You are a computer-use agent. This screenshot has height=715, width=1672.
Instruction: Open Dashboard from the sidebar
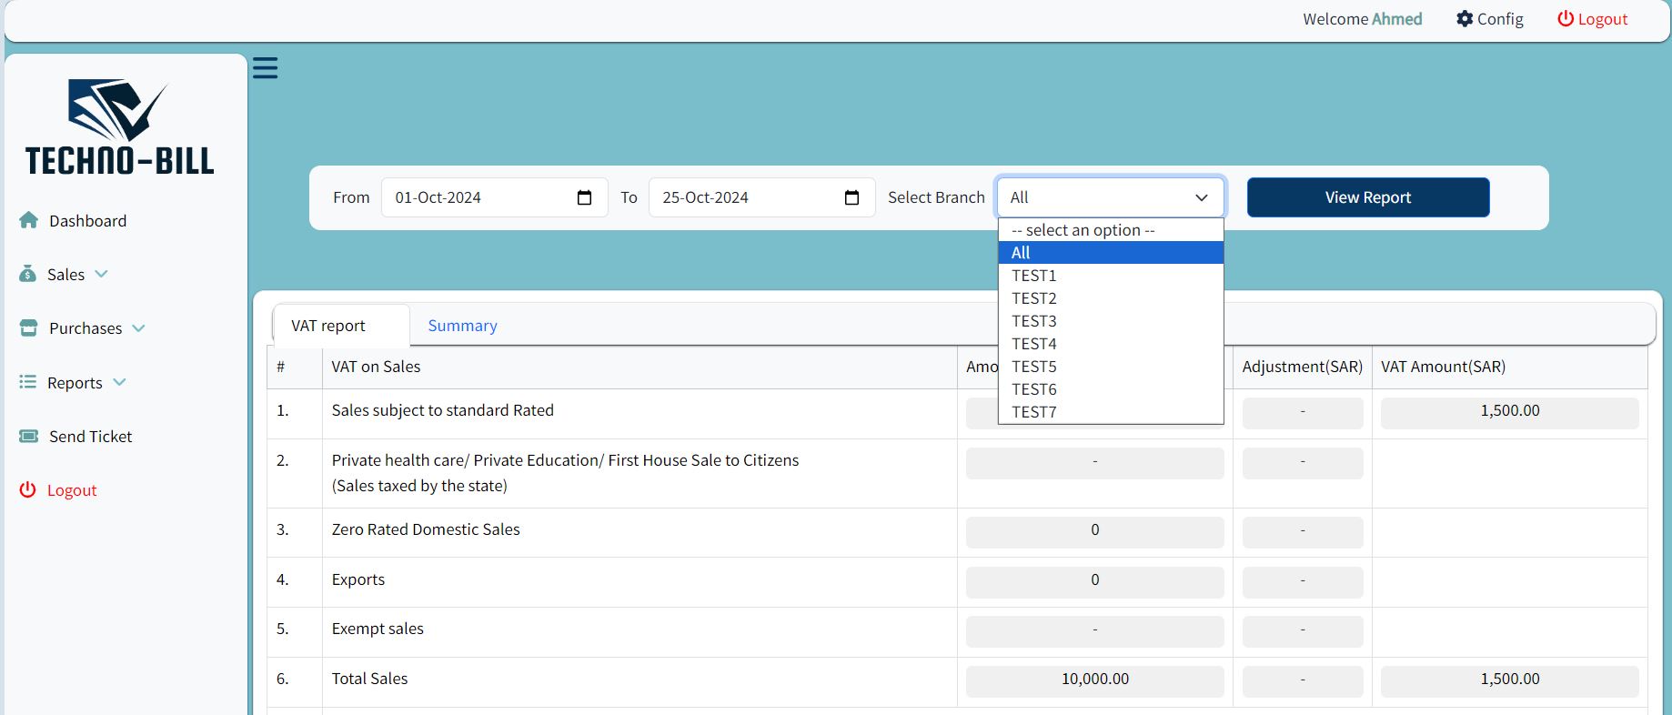point(87,220)
